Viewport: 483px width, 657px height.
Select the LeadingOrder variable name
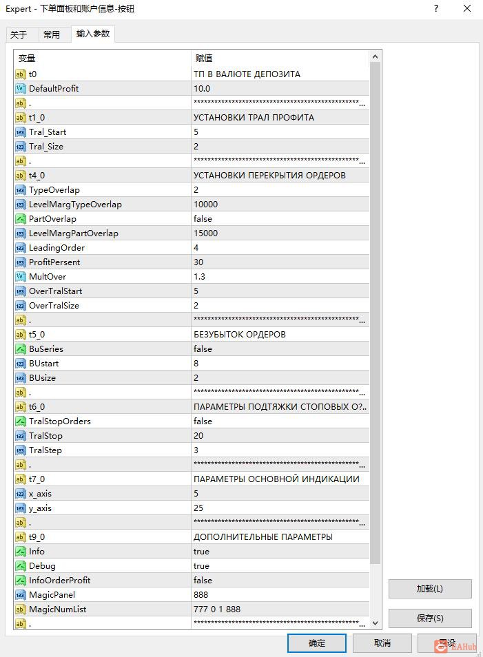click(56, 248)
